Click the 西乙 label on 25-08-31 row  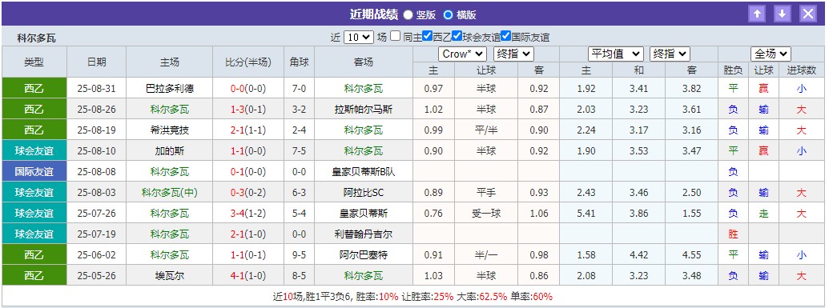[34, 89]
